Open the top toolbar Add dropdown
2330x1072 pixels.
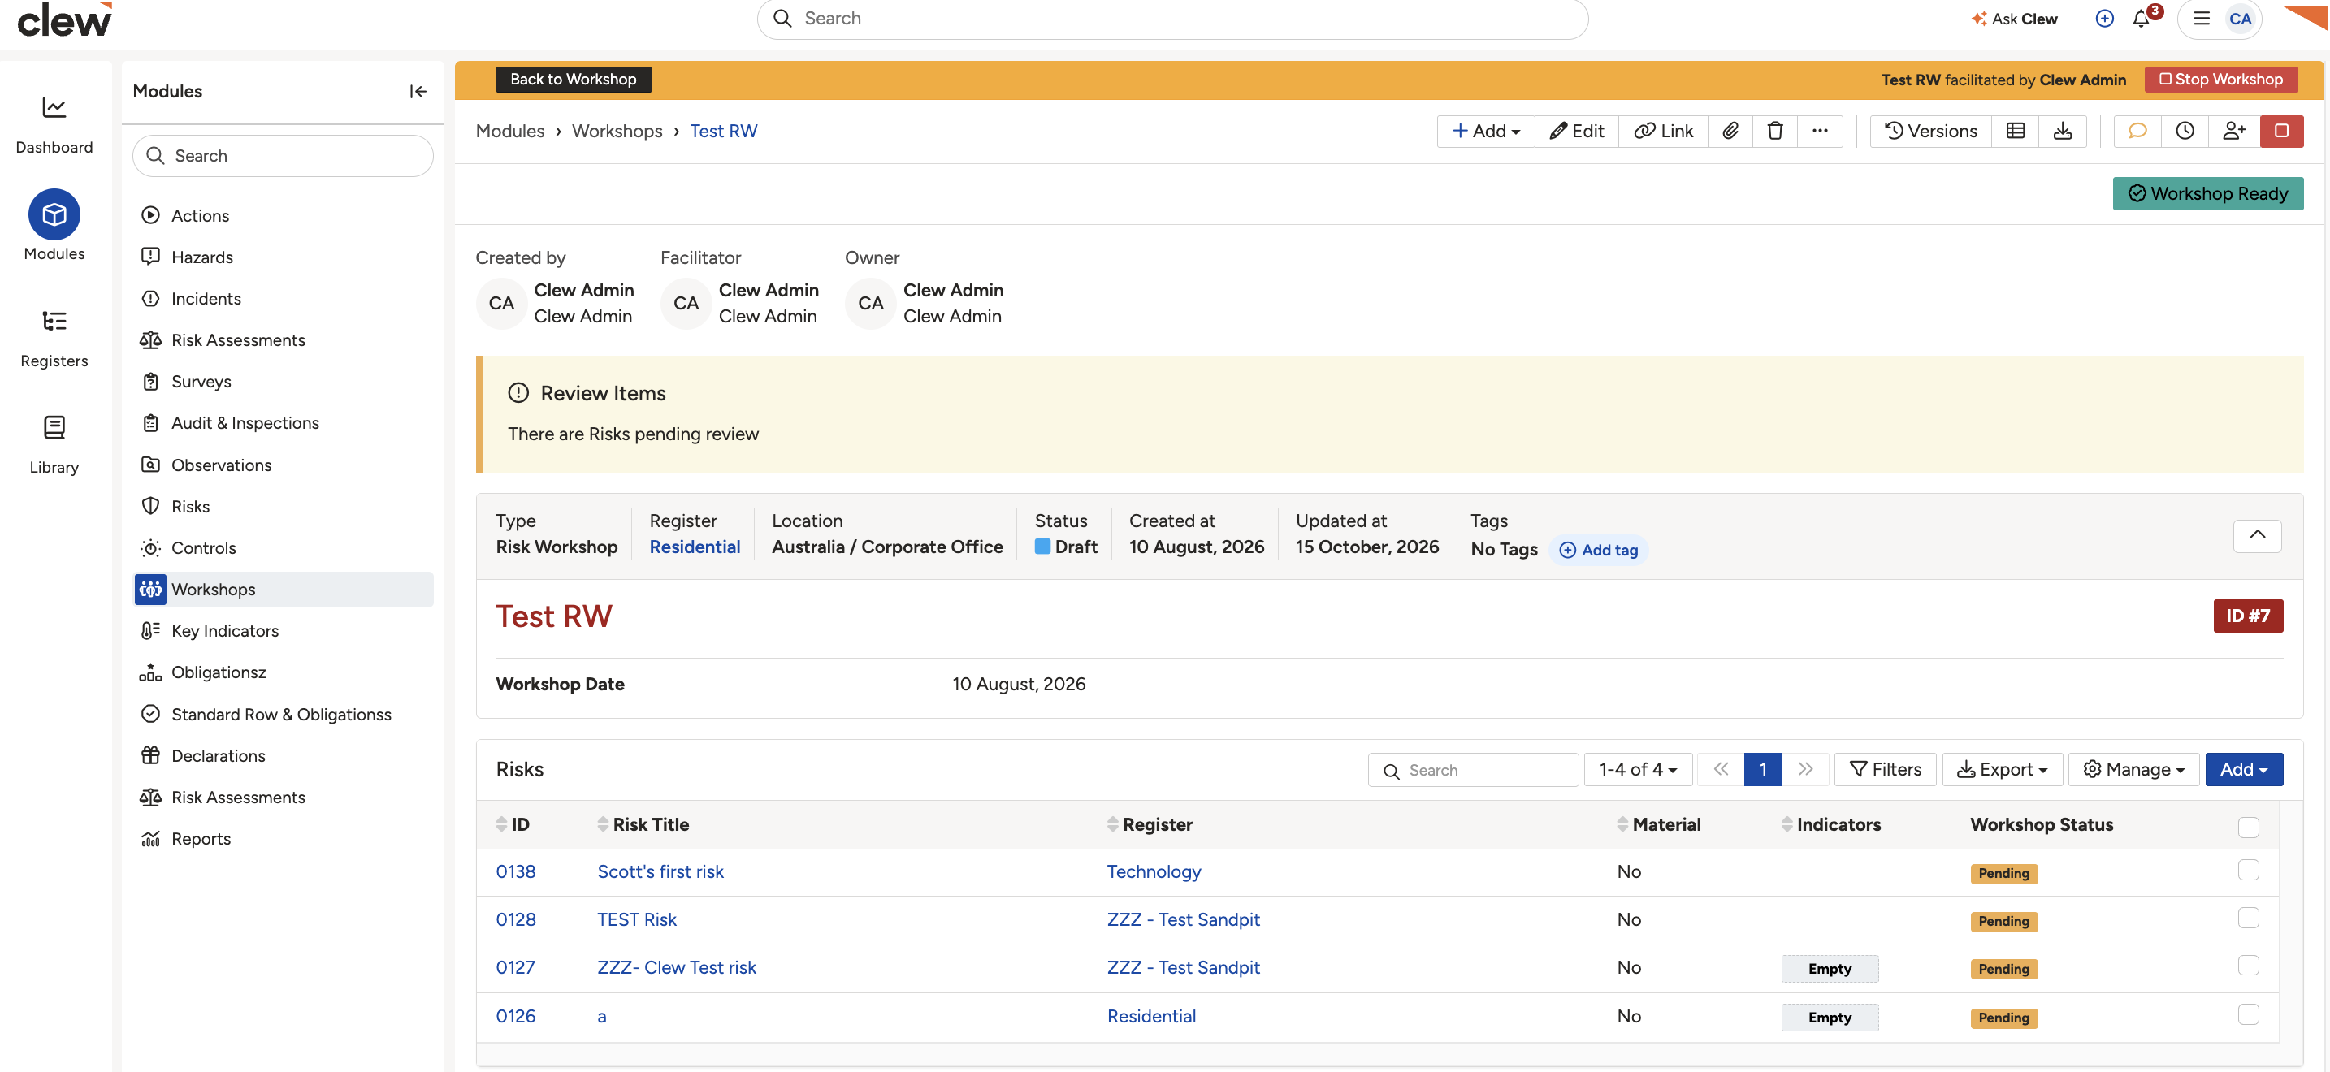point(1485,131)
